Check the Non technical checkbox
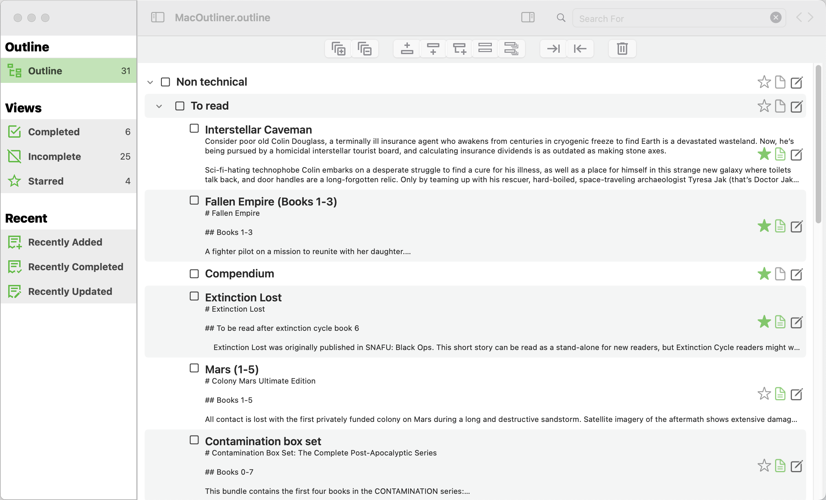Viewport: 826px width, 500px height. tap(166, 82)
